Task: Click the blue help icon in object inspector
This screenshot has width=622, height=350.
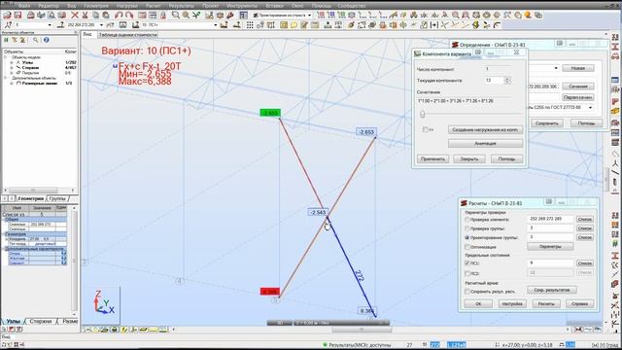Action: coord(46,40)
